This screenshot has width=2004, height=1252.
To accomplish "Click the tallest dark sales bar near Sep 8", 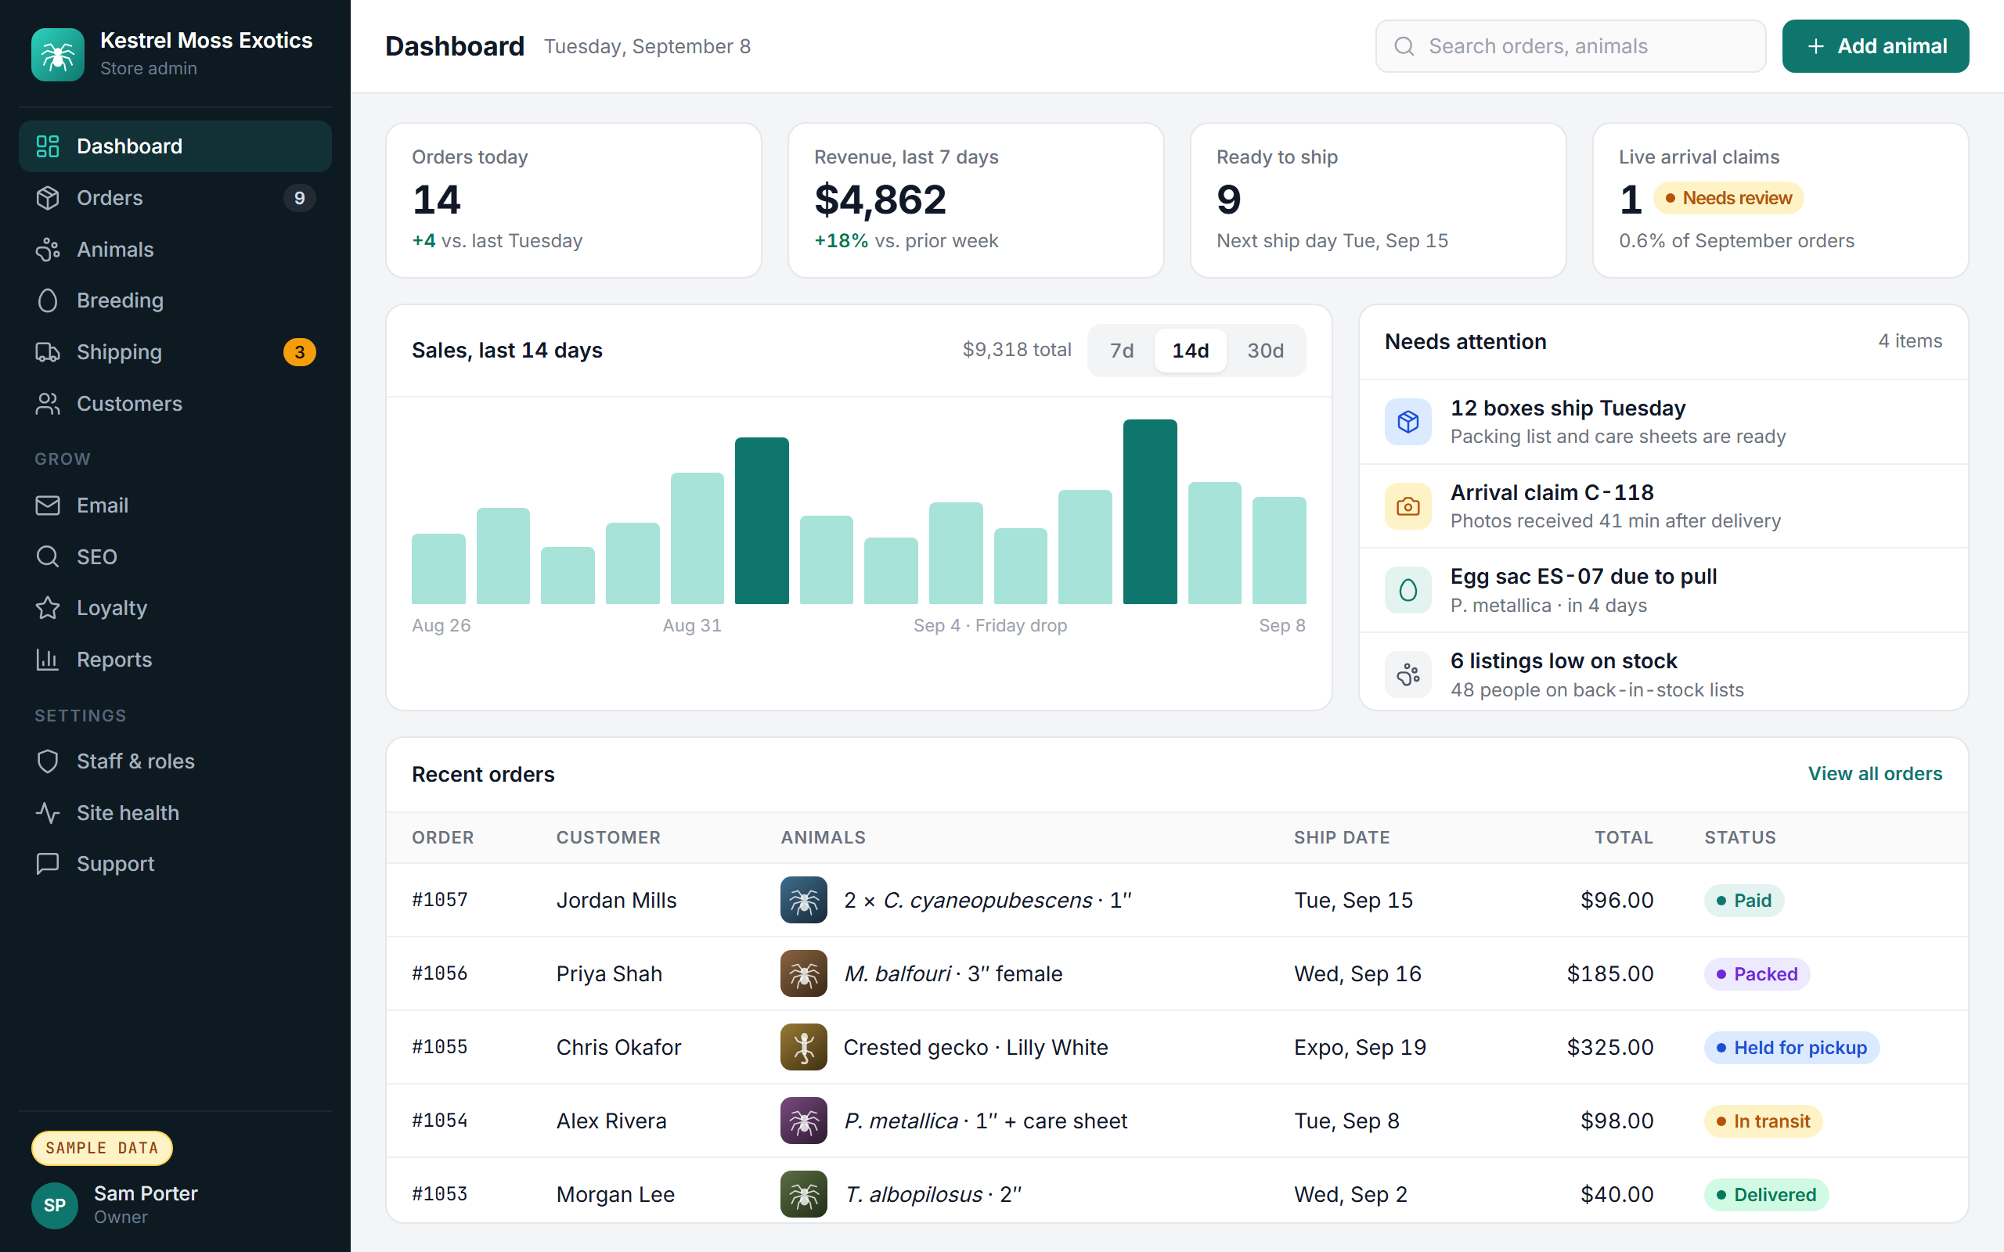I will [x=1149, y=512].
